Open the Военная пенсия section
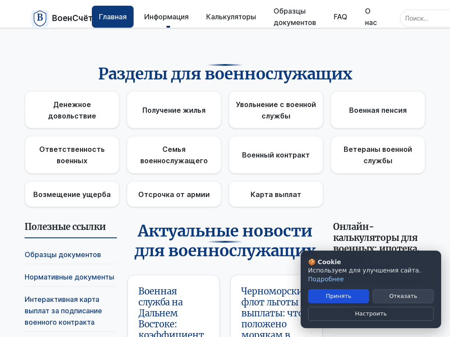 click(378, 110)
